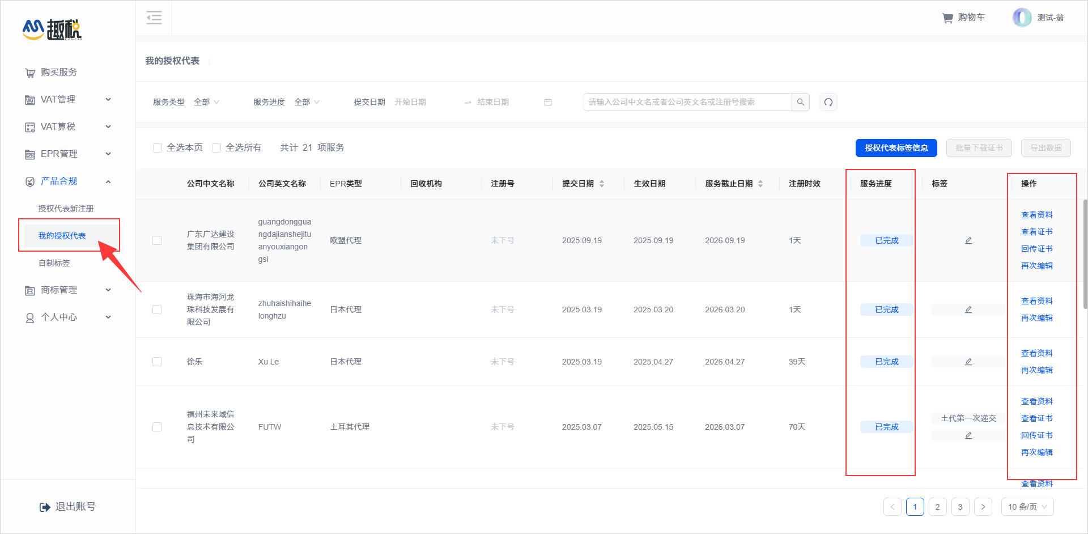Click the search magnifier icon
The height and width of the screenshot is (534, 1088).
pyautogui.click(x=800, y=102)
